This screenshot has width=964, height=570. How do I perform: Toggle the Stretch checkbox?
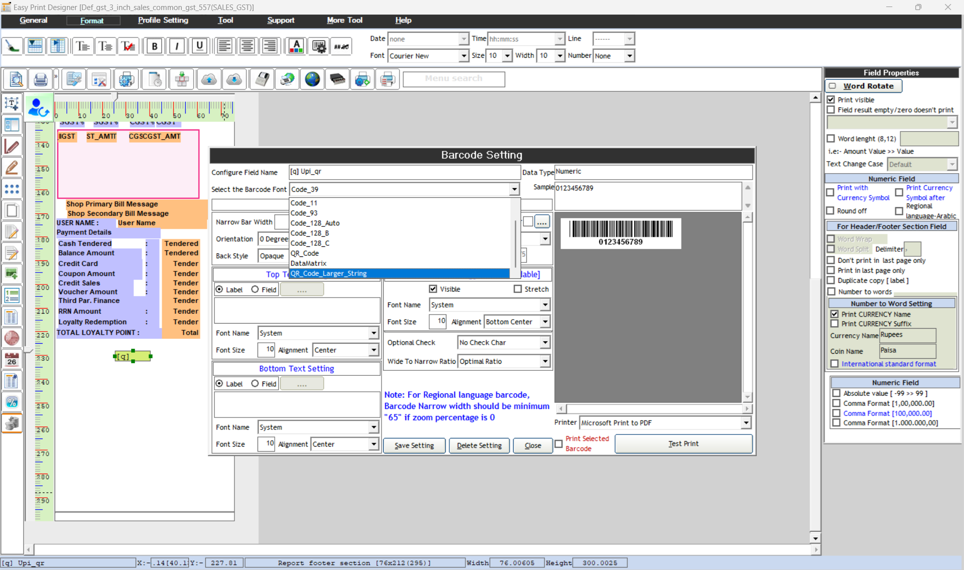point(518,289)
